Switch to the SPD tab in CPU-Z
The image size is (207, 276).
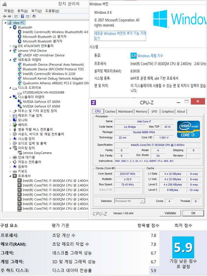(154, 111)
